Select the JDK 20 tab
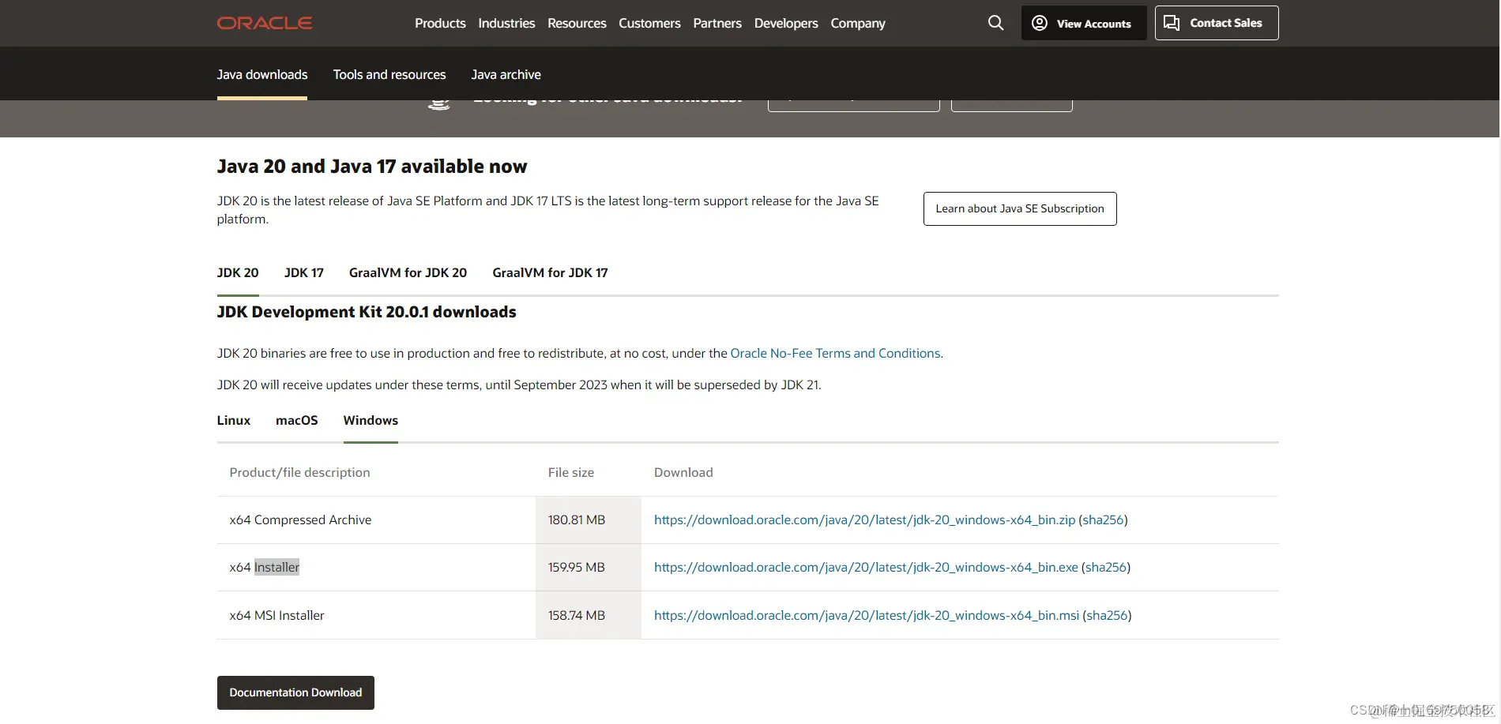This screenshot has width=1501, height=724. [x=238, y=272]
